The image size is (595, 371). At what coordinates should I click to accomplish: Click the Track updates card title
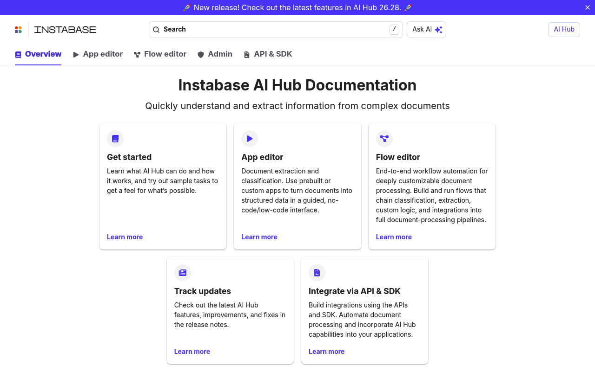[203, 291]
